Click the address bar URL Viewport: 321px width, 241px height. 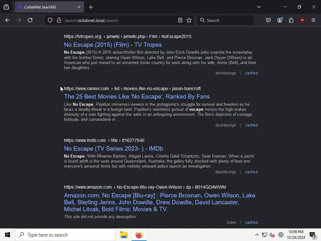[91, 20]
